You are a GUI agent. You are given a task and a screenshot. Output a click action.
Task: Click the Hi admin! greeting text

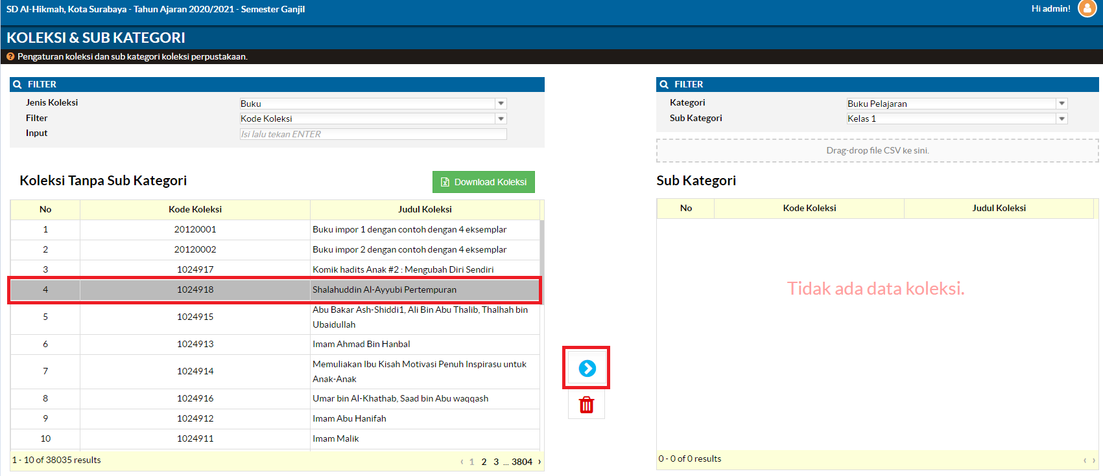click(x=1050, y=8)
